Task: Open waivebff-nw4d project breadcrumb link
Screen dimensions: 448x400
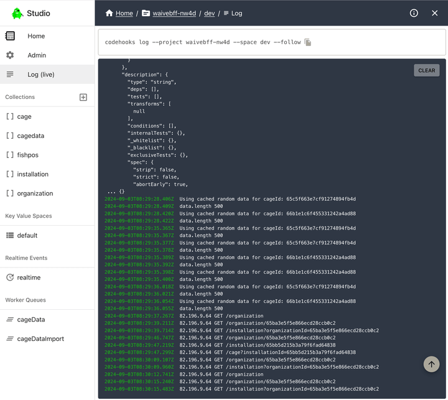Action: [174, 13]
